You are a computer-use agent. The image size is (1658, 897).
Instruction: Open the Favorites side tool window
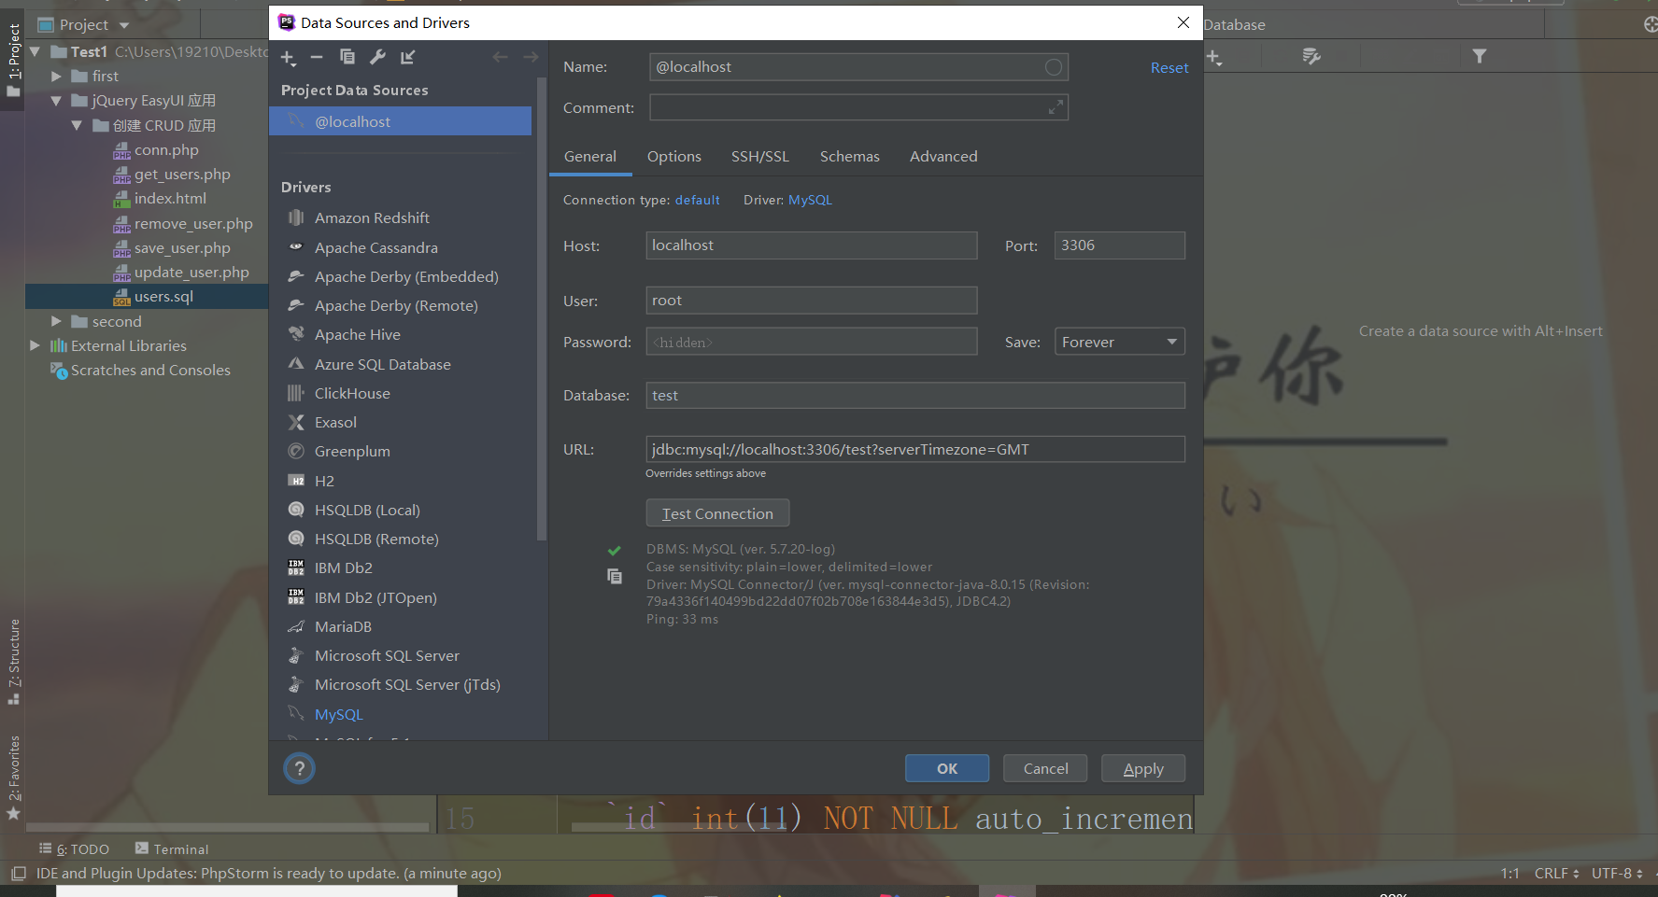[13, 778]
